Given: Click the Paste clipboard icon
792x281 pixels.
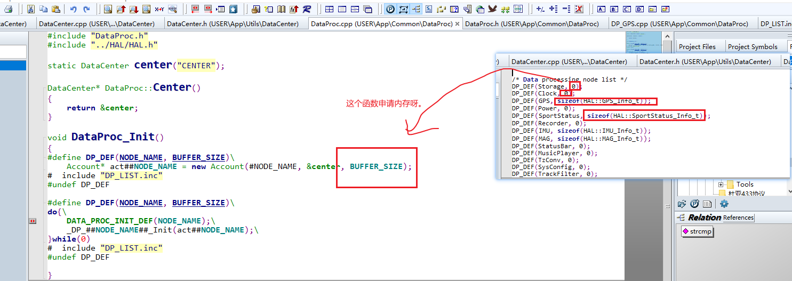Looking at the screenshot, I should 56,9.
